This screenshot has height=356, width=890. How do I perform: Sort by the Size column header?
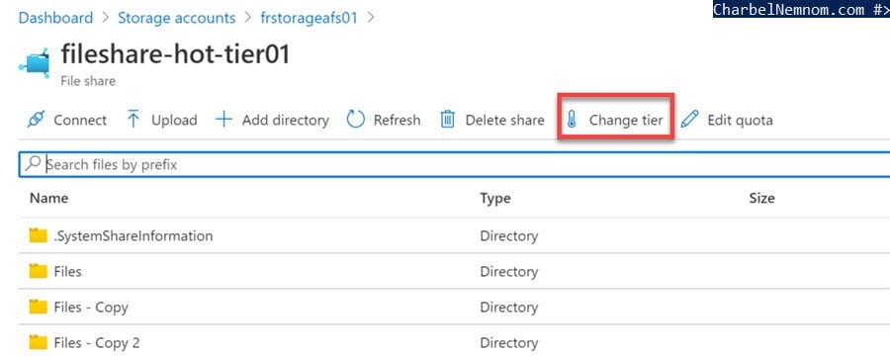pos(761,198)
